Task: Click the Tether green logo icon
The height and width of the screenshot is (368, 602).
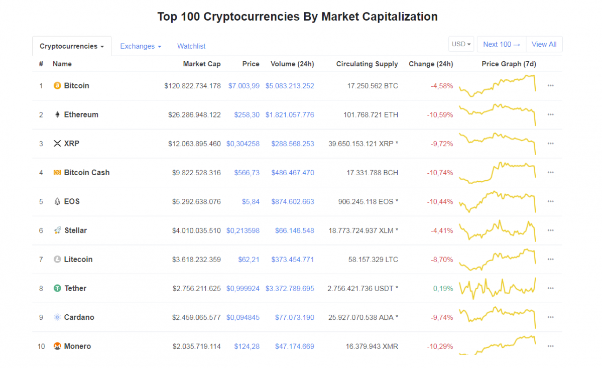Action: (57, 289)
